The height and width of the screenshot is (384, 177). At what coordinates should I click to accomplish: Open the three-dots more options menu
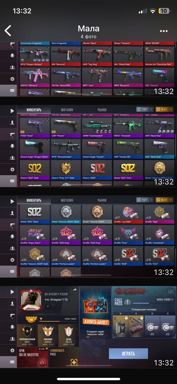point(164,31)
